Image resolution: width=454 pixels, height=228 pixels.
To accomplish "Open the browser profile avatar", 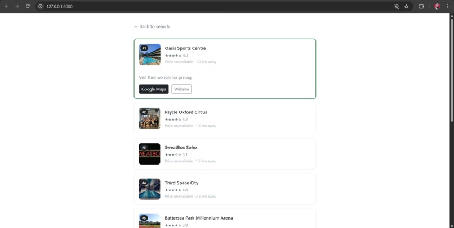I will (437, 6).
